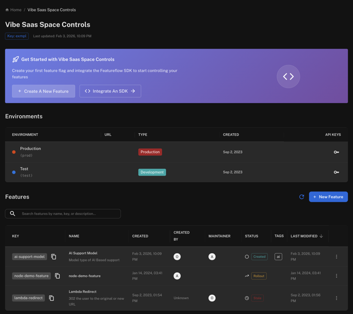Focus the search features input field
353x314 pixels.
(68, 214)
